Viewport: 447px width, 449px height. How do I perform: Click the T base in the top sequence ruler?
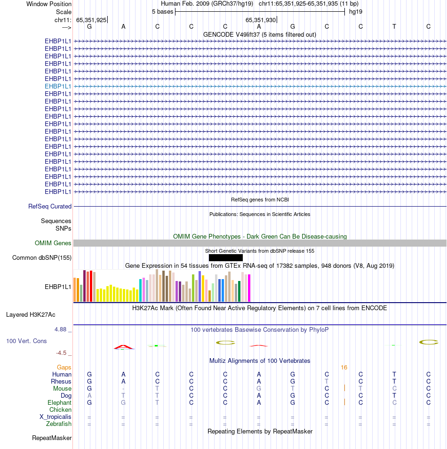(394, 27)
